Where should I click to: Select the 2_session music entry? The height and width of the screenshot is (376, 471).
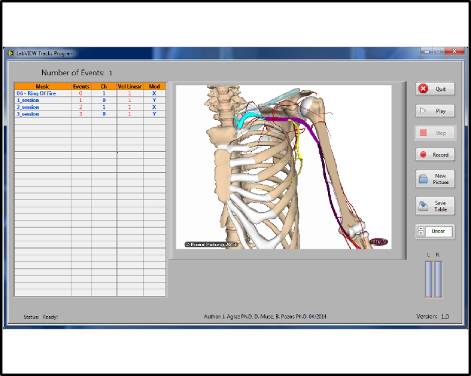coord(28,107)
